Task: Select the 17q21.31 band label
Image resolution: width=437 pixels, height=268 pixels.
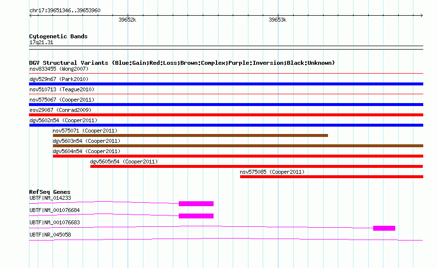Action: coord(41,42)
